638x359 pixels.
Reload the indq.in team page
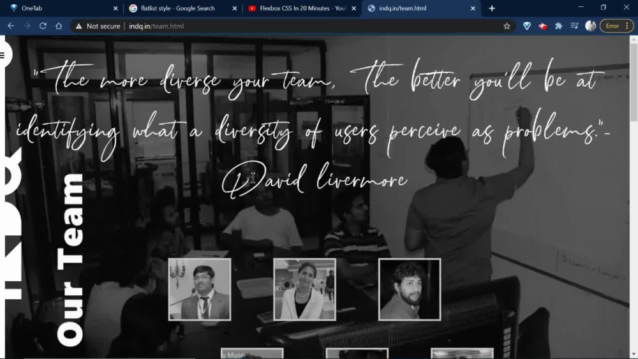click(43, 26)
